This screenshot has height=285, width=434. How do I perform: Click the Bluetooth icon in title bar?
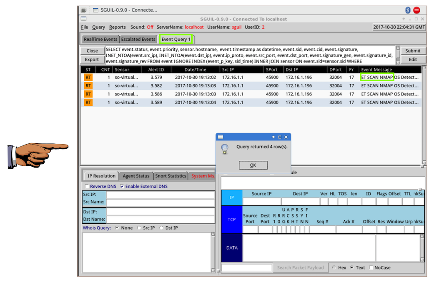pyautogui.click(x=408, y=10)
